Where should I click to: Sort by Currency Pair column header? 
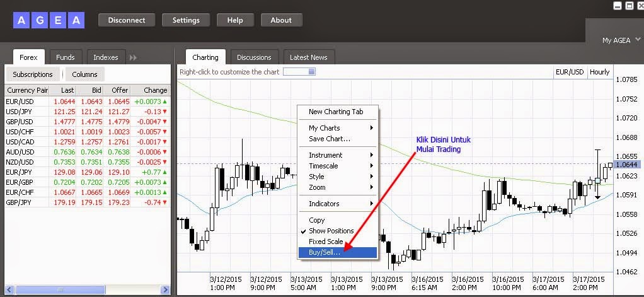pyautogui.click(x=27, y=90)
